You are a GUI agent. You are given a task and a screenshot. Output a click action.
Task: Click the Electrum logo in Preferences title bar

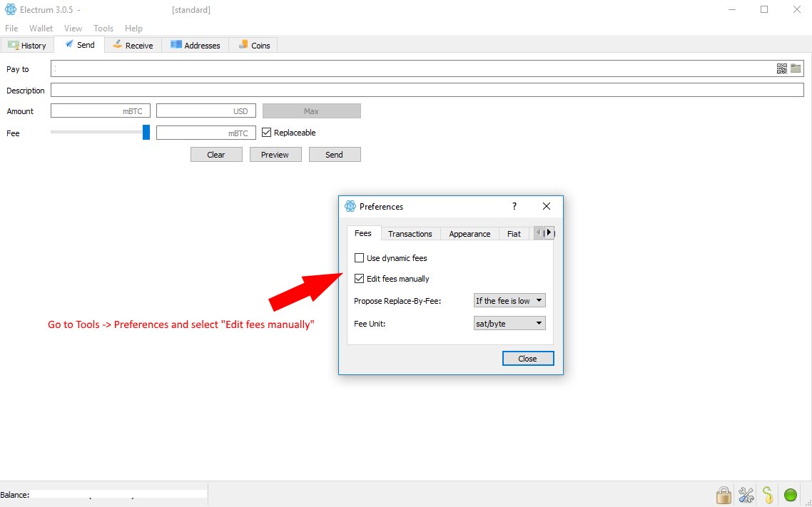(350, 206)
